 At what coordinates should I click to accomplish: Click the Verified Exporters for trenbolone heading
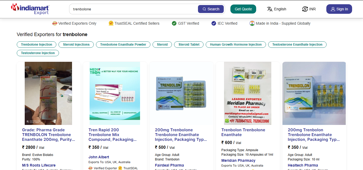click(52, 34)
